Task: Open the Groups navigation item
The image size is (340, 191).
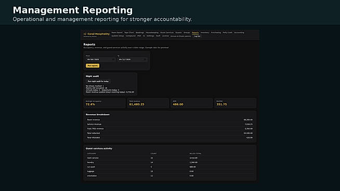Action: [187, 33]
